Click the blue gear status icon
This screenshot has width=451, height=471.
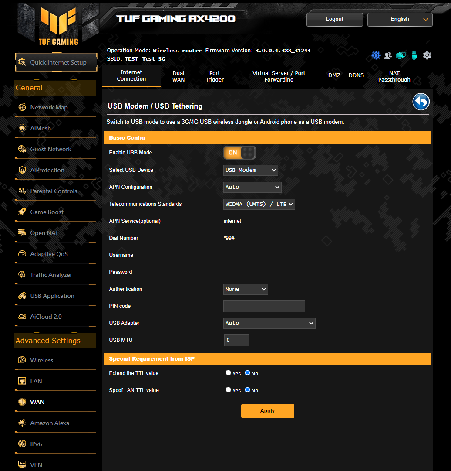[x=376, y=55]
